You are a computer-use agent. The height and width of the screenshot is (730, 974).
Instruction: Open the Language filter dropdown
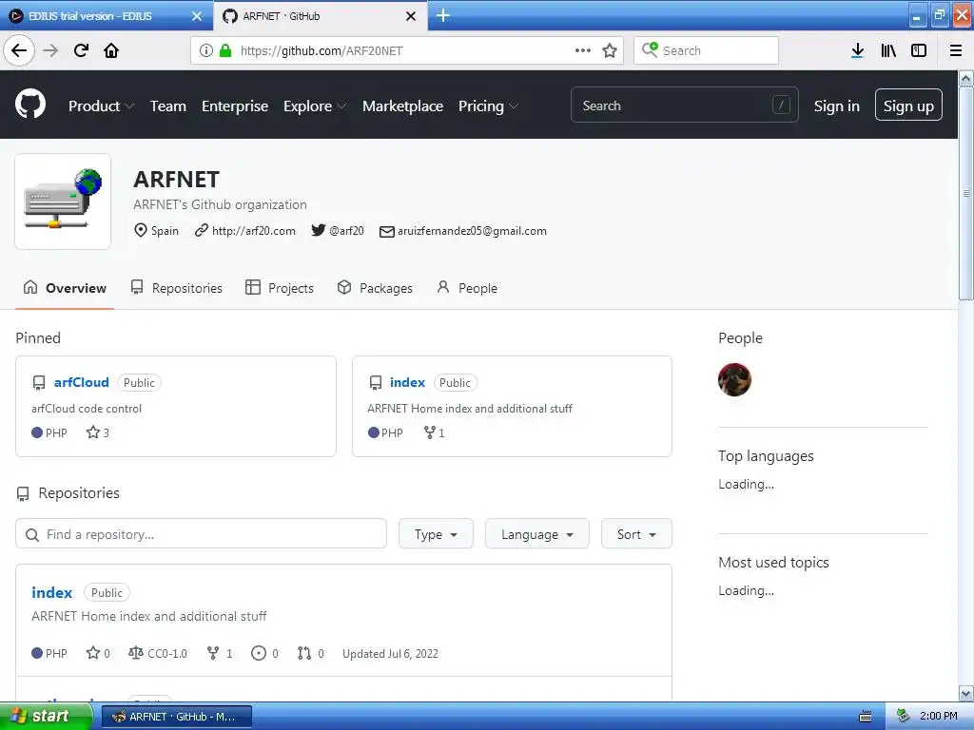click(537, 534)
